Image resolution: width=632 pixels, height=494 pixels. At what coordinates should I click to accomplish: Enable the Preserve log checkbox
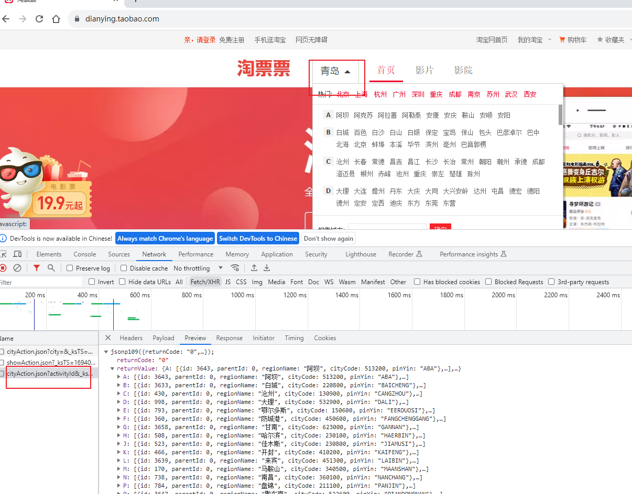click(x=69, y=268)
